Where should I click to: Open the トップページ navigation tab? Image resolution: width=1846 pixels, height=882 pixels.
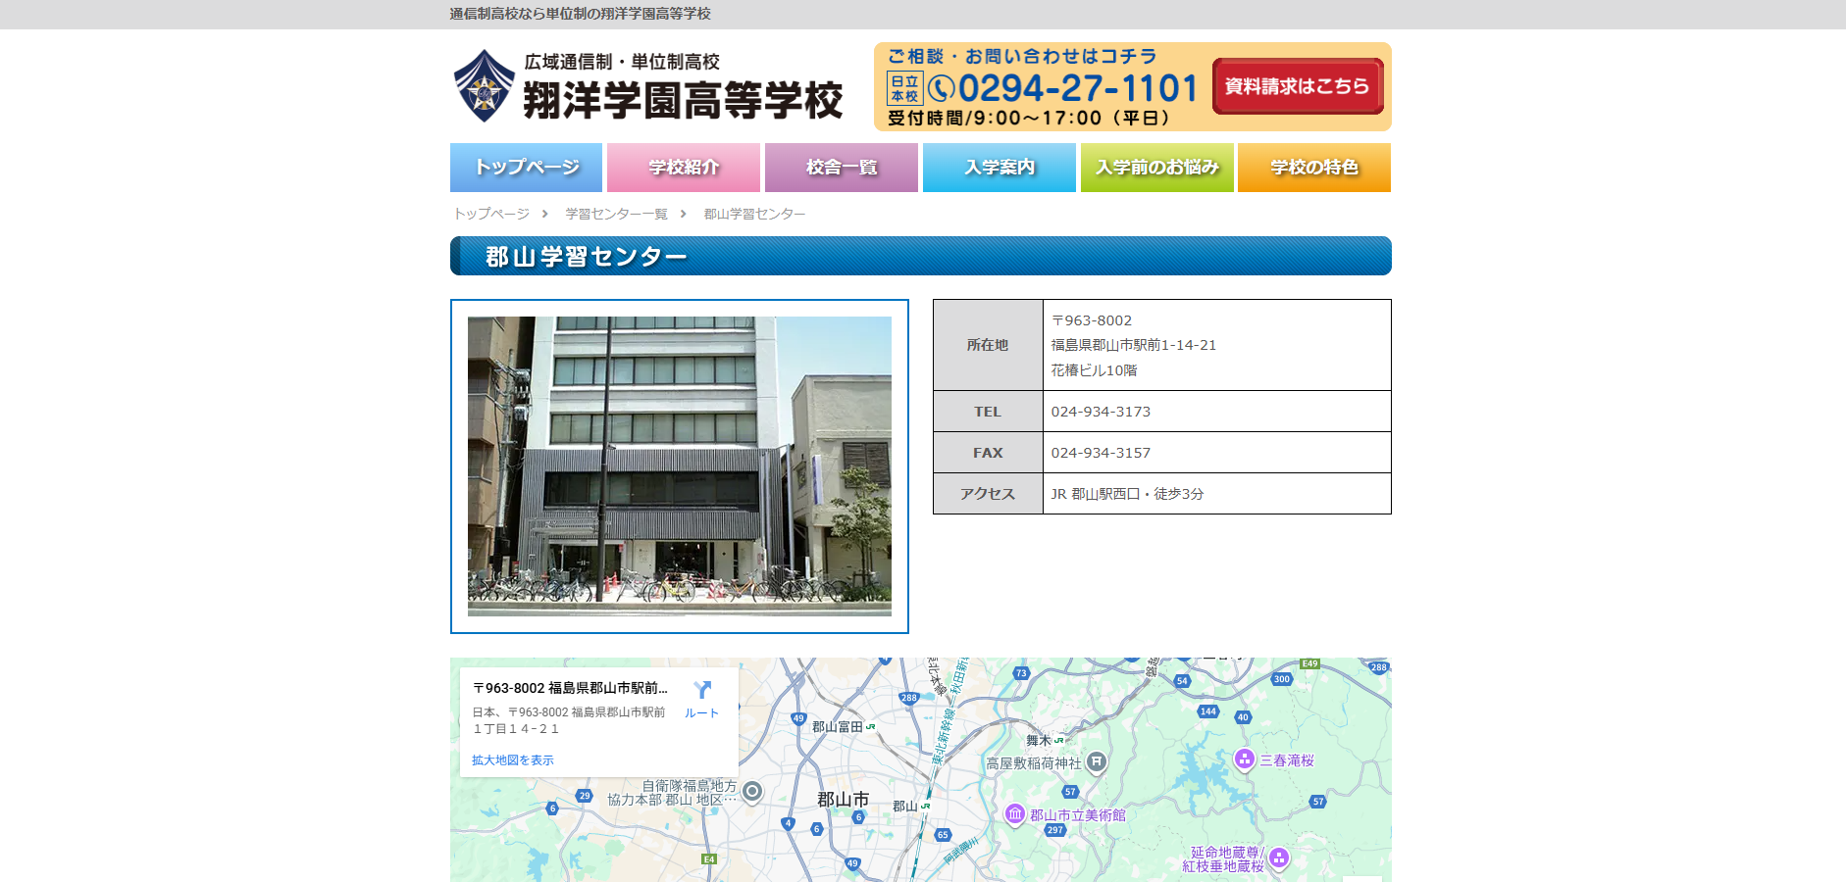point(526,168)
